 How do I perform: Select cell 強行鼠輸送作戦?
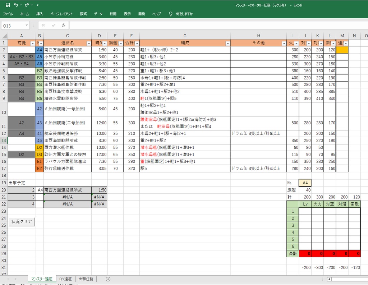pyautogui.click(x=67, y=168)
